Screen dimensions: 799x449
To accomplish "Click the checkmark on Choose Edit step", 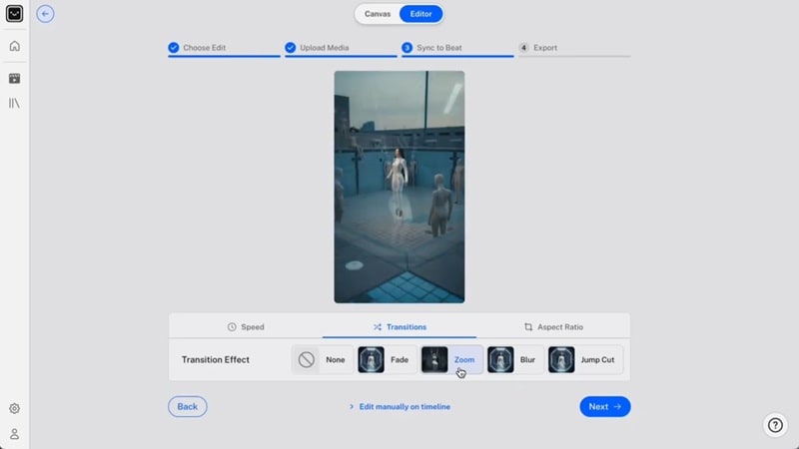I will click(174, 48).
